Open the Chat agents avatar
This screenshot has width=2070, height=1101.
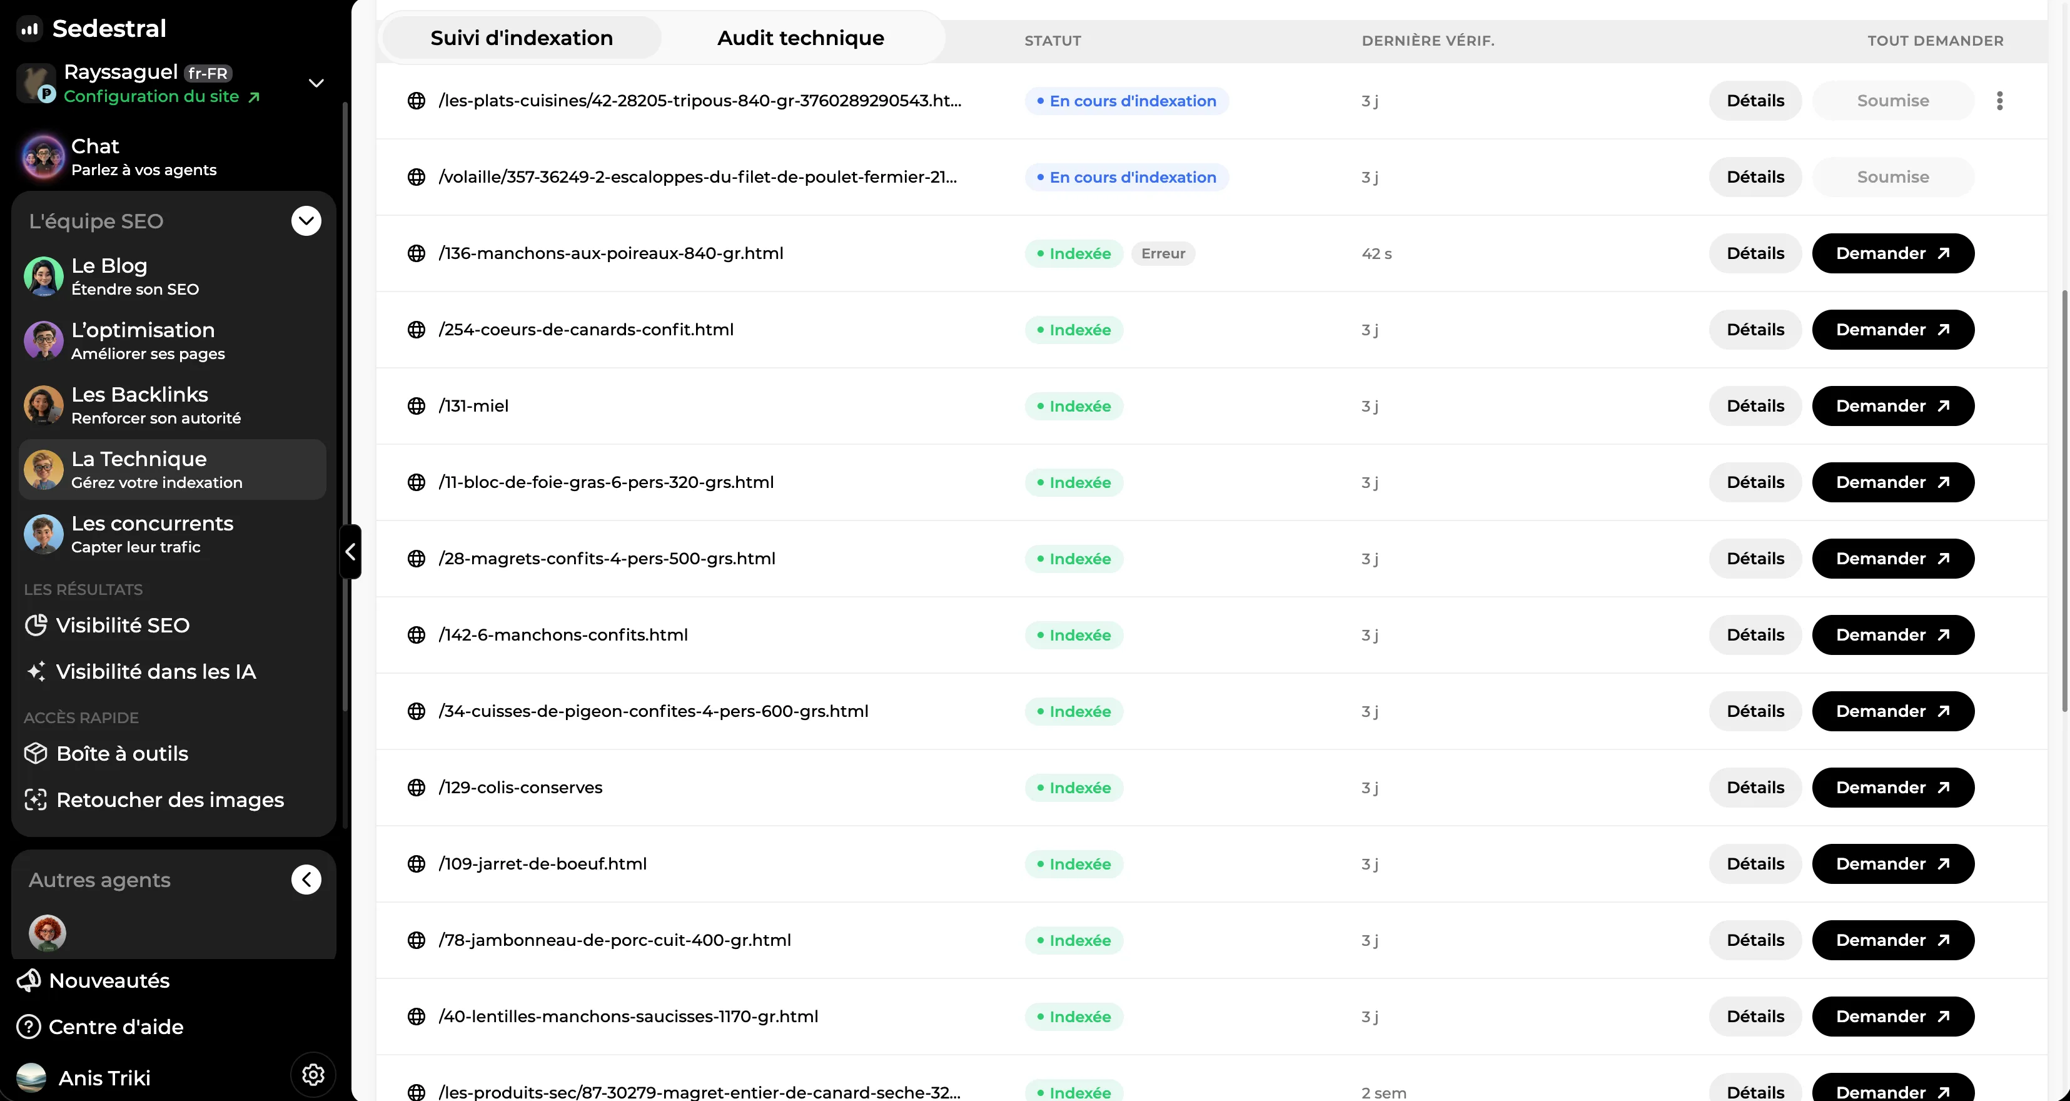coord(43,157)
